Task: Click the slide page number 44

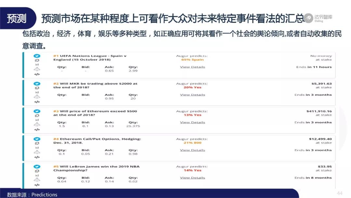Action: [x=340, y=193]
